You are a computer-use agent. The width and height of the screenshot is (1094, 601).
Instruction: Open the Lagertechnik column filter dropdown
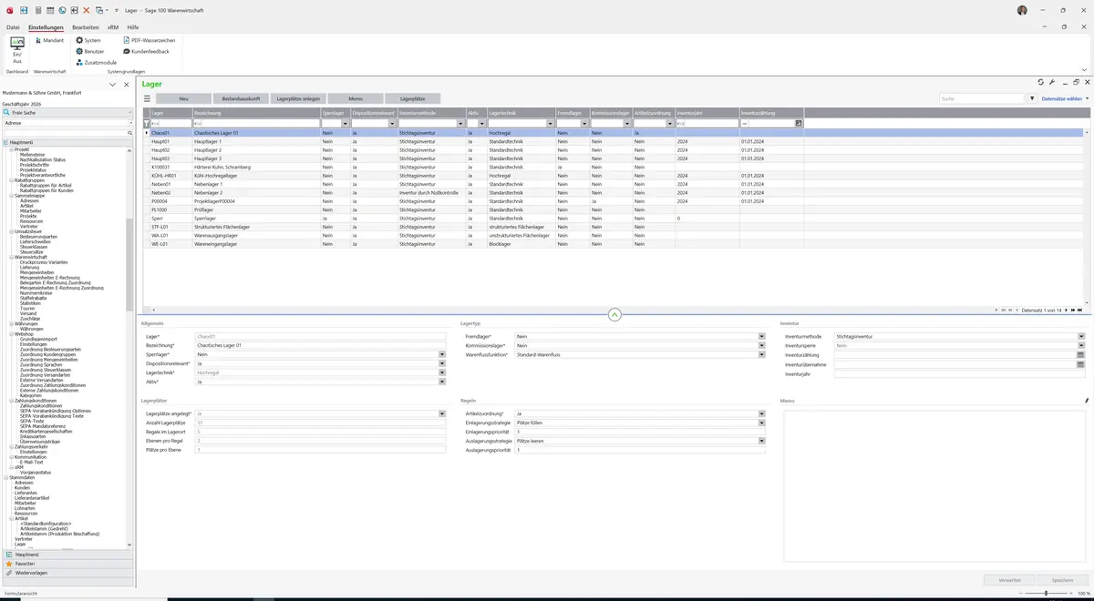click(551, 123)
